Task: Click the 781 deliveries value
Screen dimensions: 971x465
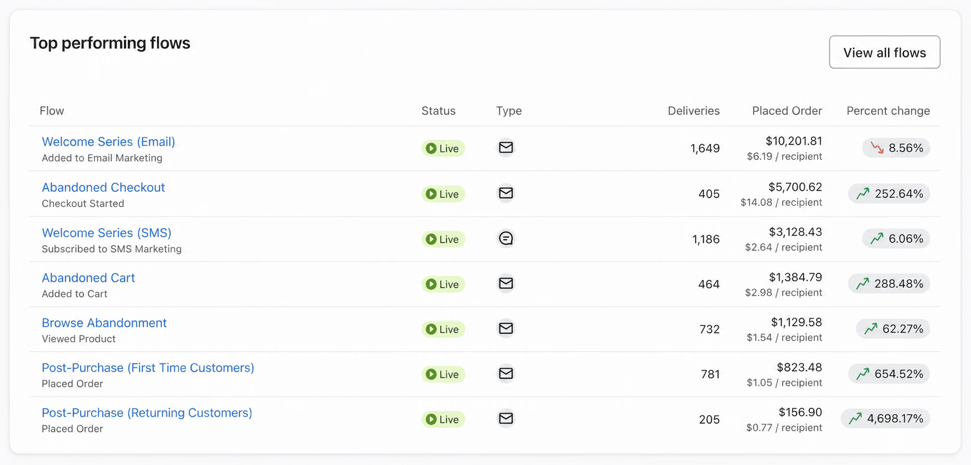Action: pyautogui.click(x=710, y=375)
